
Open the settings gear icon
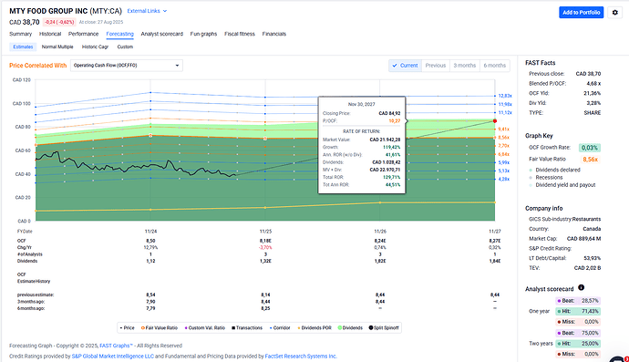(614, 13)
